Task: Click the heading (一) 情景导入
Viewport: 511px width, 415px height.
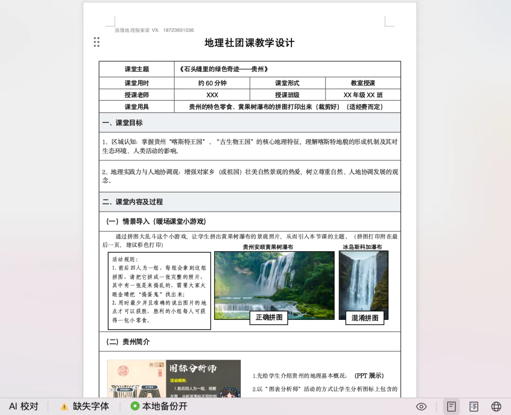Action: [x=156, y=221]
